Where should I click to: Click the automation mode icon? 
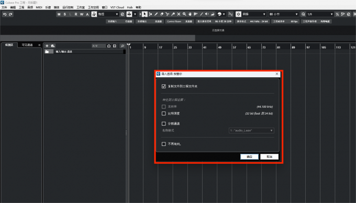coord(94,14)
